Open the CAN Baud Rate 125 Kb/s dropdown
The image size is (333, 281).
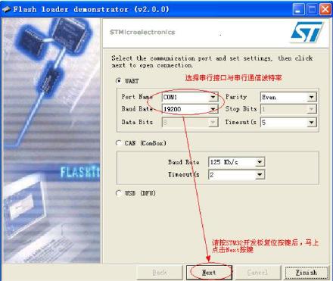pyautogui.click(x=236, y=162)
